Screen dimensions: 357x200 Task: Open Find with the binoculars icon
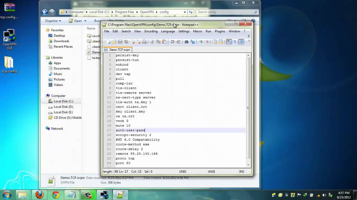tap(186, 42)
